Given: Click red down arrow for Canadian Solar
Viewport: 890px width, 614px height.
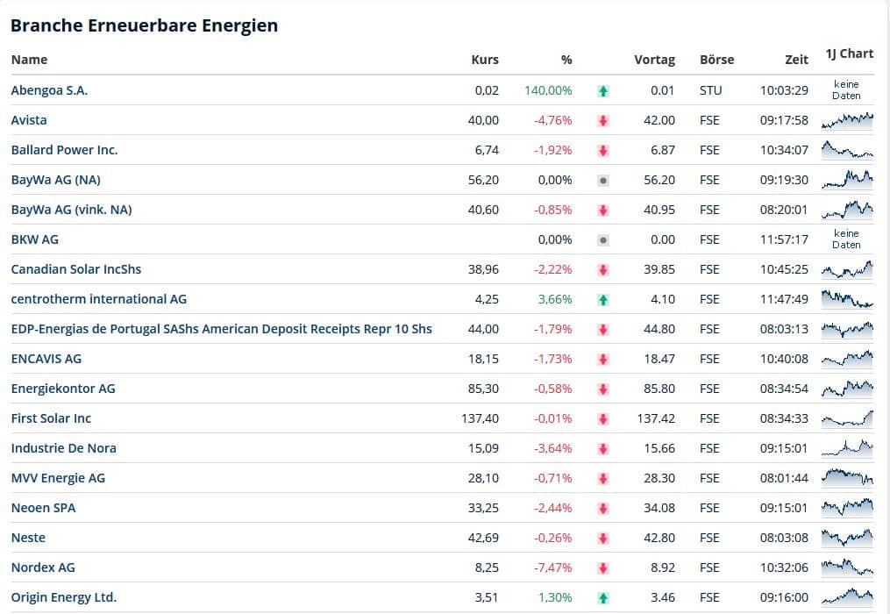Looking at the screenshot, I should pos(603,270).
